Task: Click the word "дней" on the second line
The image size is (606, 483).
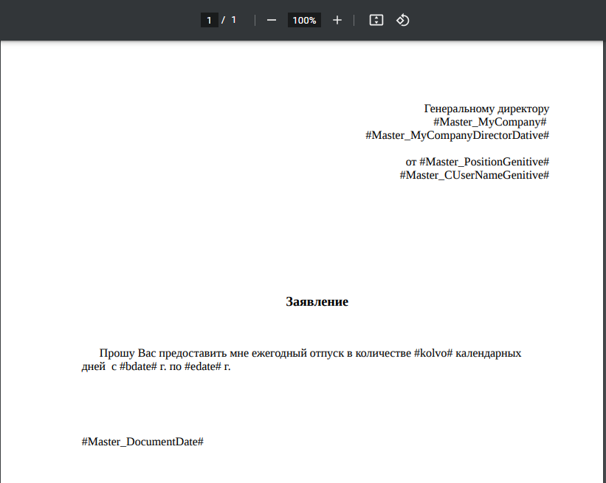Action: [93, 366]
